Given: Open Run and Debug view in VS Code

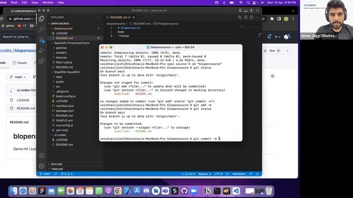Looking at the screenshot, I should pos(41,51).
